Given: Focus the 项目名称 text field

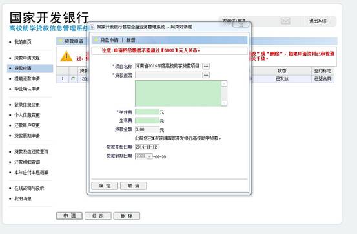Looking at the screenshot, I should point(168,66).
